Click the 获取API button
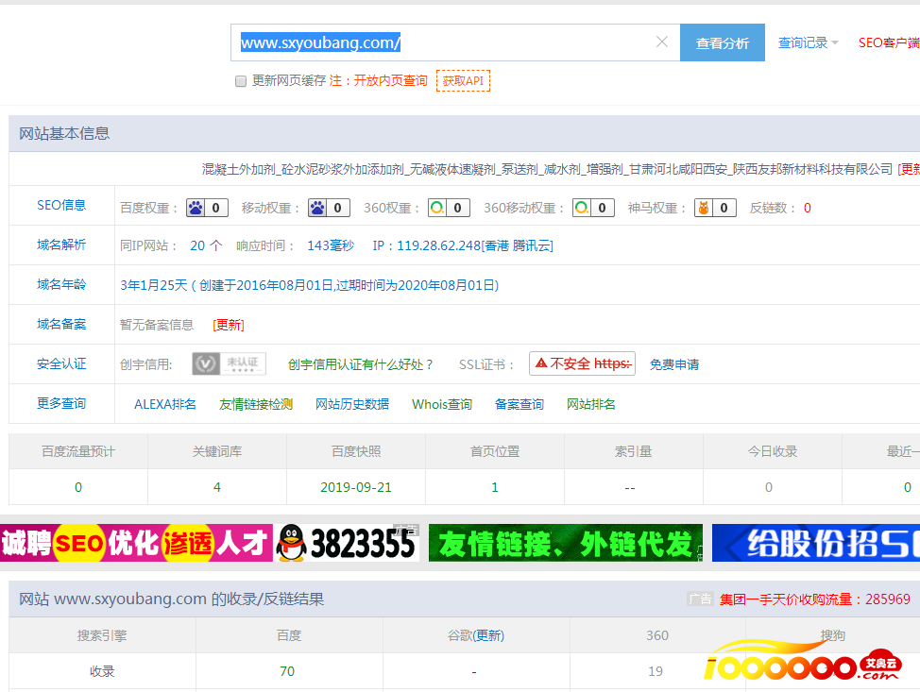Screen dimensions: 920x692 click(x=463, y=81)
